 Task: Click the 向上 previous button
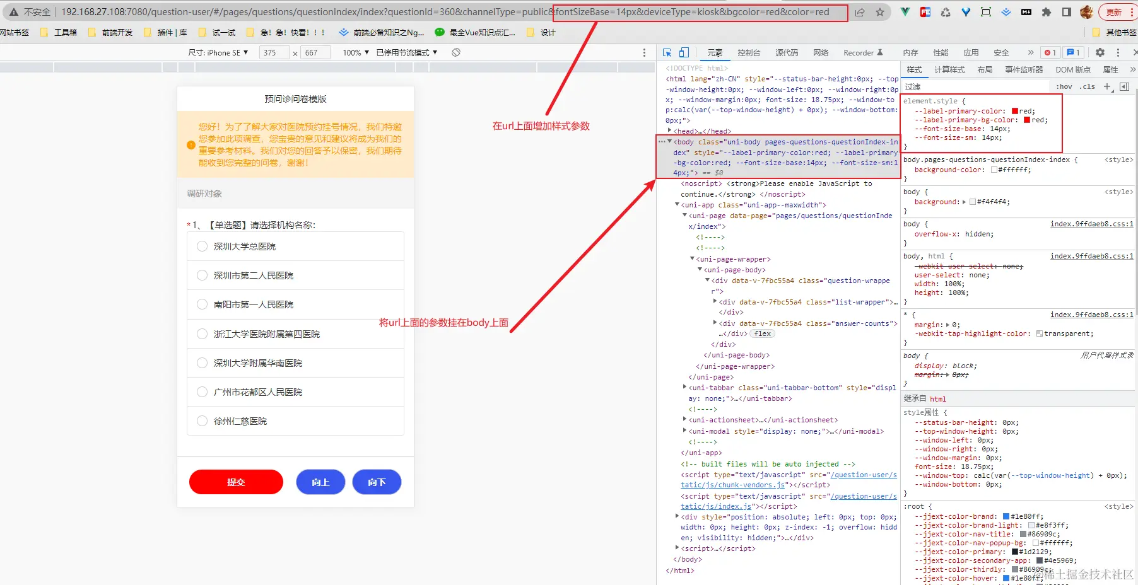pos(320,482)
